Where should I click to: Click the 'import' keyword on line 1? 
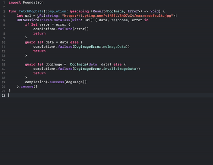pyautogui.click(x=15, y=2)
